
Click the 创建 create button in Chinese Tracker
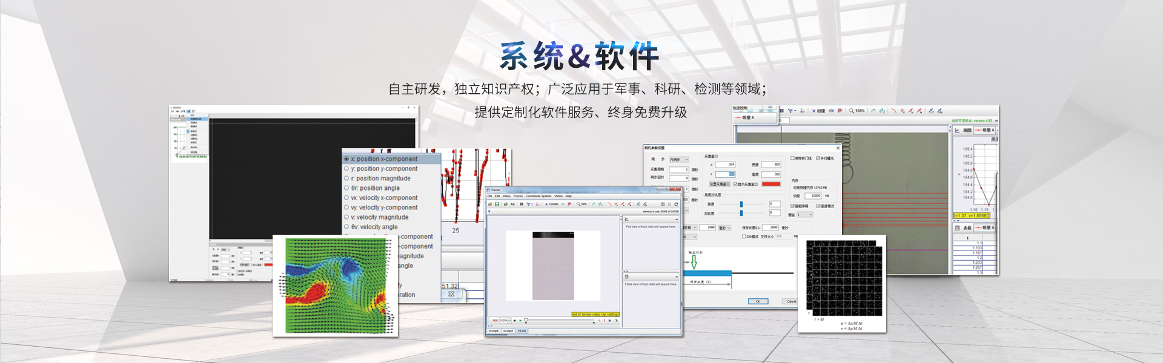819,111
